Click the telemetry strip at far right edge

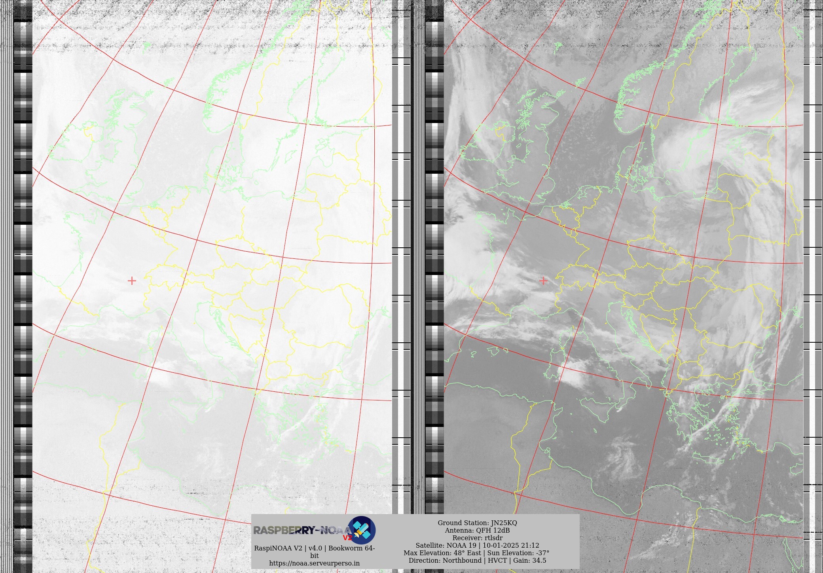tap(814, 277)
